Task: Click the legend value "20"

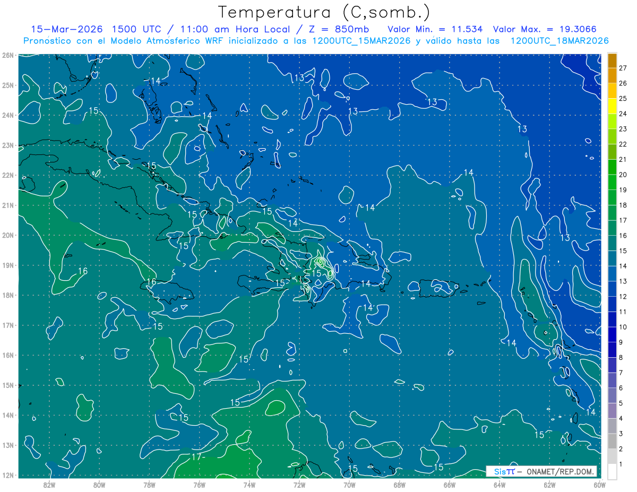Action: 623,175
